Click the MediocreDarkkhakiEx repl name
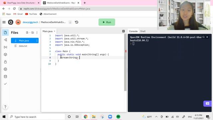The image size is (213, 120). [53, 22]
